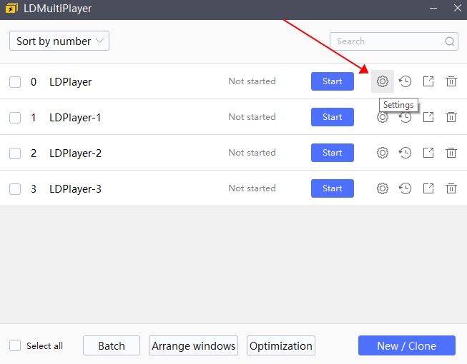
Task: Create desktop shortcut for LDPlayer-2
Action: coord(428,153)
